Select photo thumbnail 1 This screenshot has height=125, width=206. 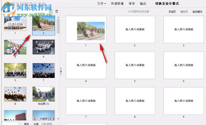(x=15, y=23)
